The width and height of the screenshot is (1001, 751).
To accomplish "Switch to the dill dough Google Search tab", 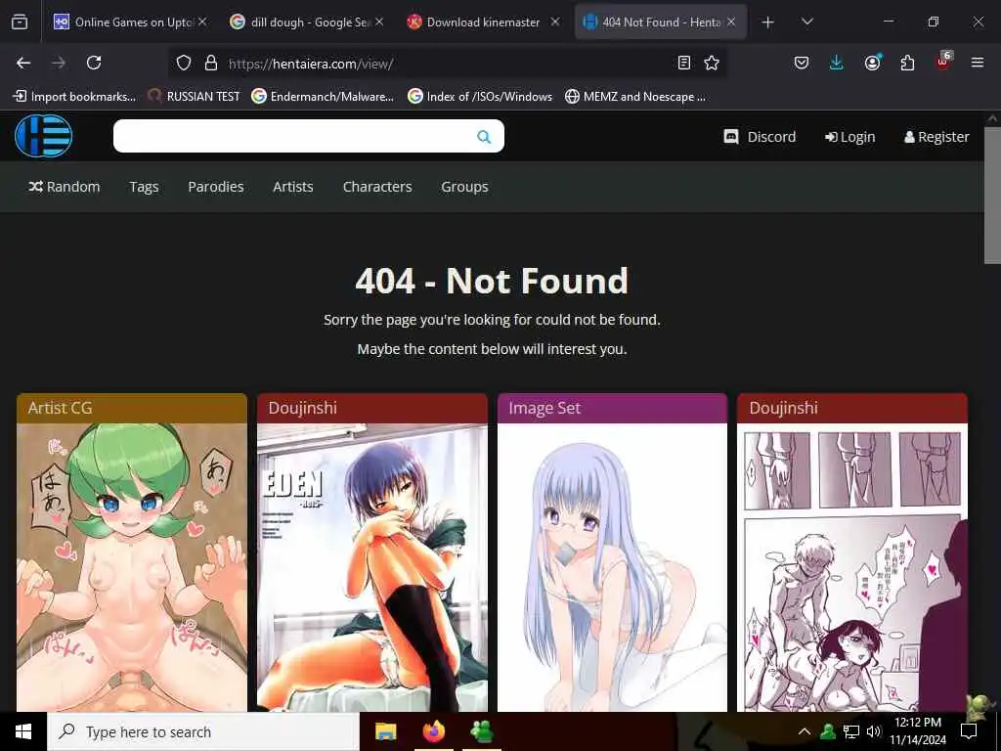I will pos(307,22).
